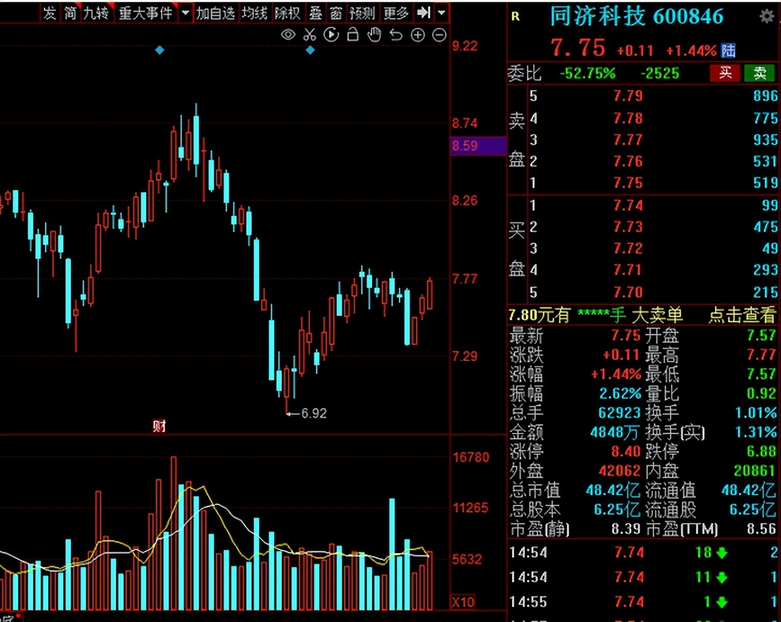781x622 pixels.
Task: Open the dropdown arrow beside 重大事件
Action: pos(185,12)
